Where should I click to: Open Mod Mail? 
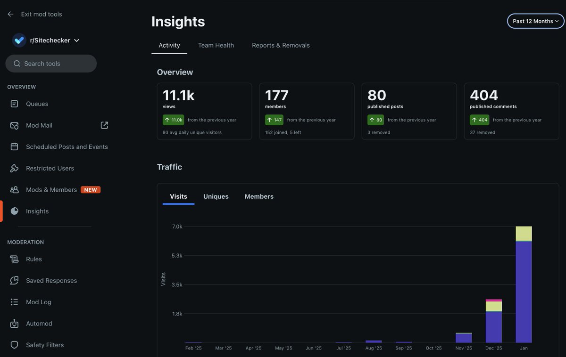[39, 125]
